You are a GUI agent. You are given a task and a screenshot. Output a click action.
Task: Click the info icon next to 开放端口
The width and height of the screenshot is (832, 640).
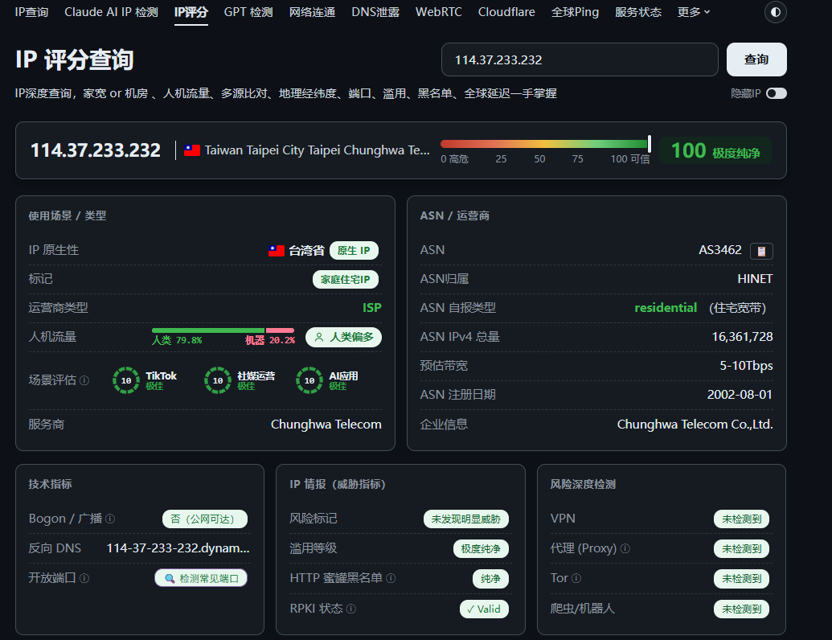click(84, 578)
